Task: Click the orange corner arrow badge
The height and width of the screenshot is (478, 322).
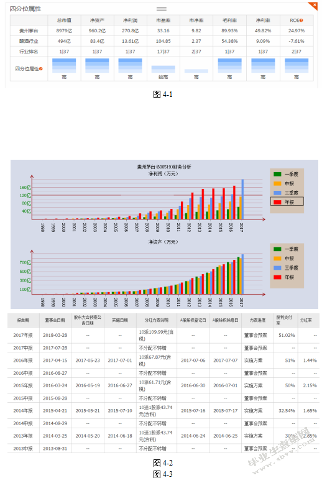Action: (314, 6)
